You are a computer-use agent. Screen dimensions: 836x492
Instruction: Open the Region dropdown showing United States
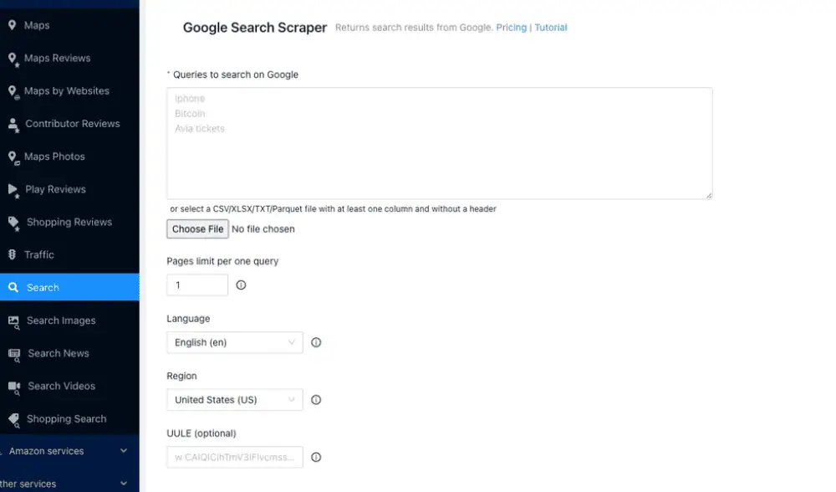[234, 400]
